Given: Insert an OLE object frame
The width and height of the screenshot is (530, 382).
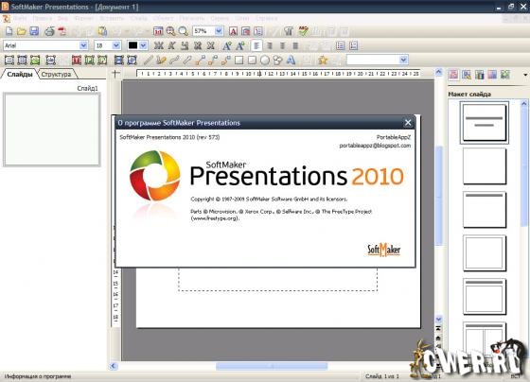Looking at the screenshot, I should tap(51, 61).
